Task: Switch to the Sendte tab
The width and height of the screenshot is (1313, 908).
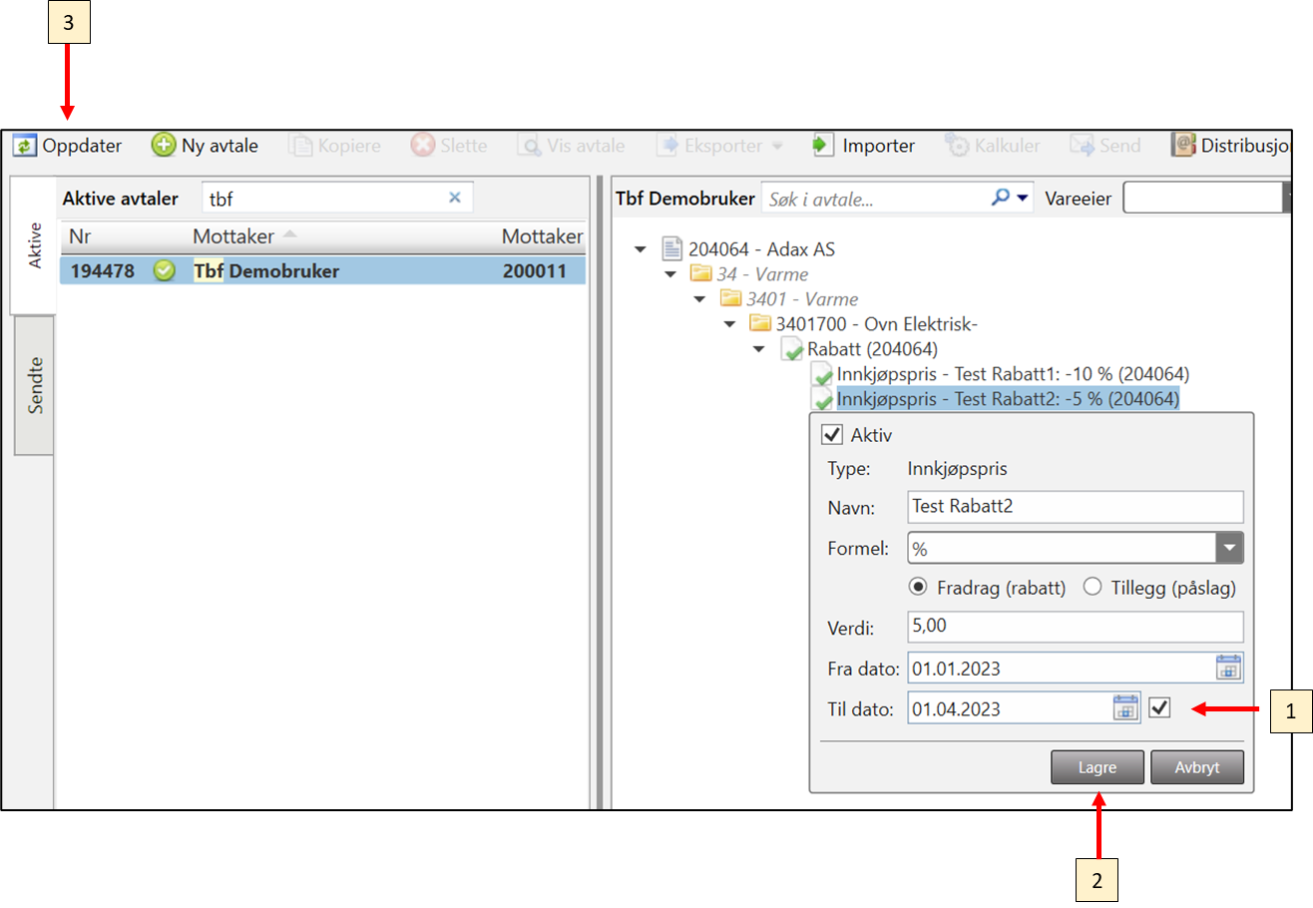Action: point(35,385)
